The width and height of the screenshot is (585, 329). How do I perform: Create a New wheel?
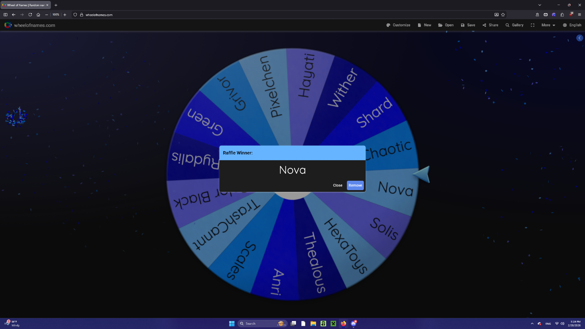424,25
